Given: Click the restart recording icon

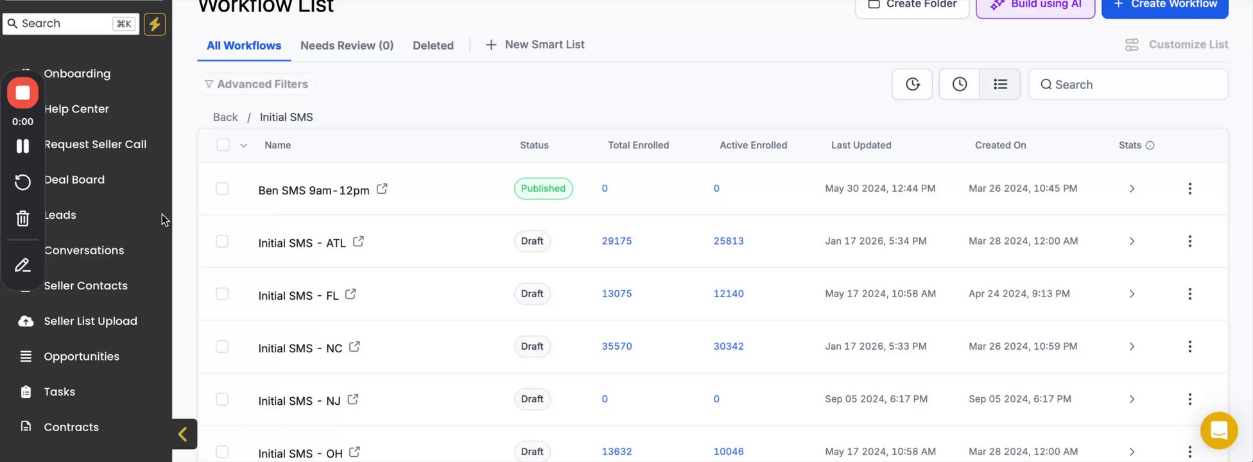Looking at the screenshot, I should 22,182.
